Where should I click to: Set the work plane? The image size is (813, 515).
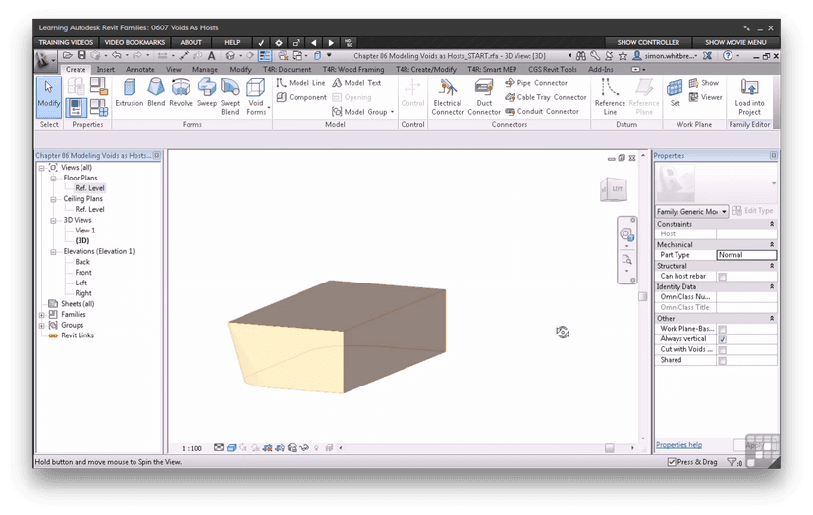(x=675, y=93)
